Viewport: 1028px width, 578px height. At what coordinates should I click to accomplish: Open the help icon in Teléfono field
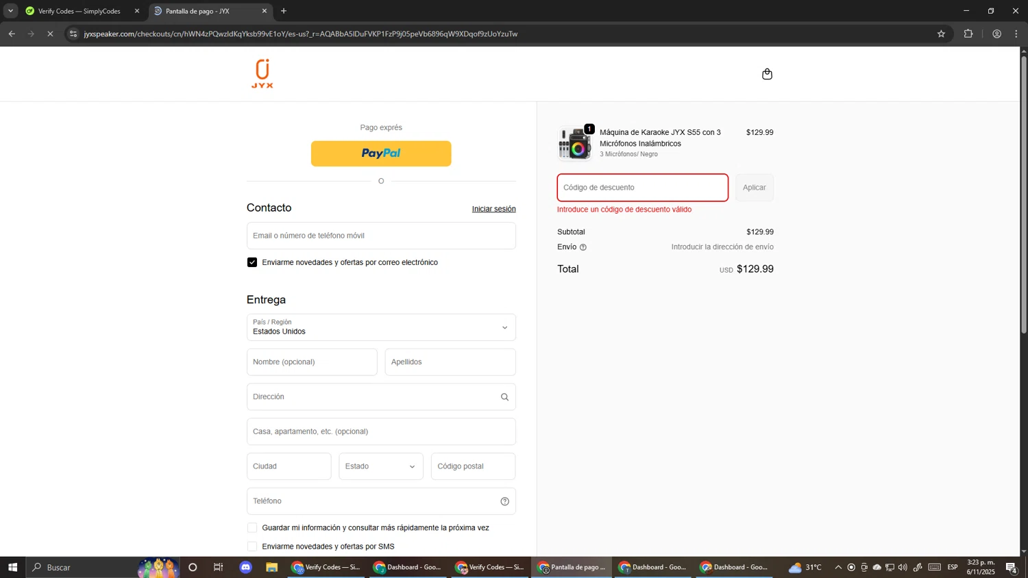point(504,501)
